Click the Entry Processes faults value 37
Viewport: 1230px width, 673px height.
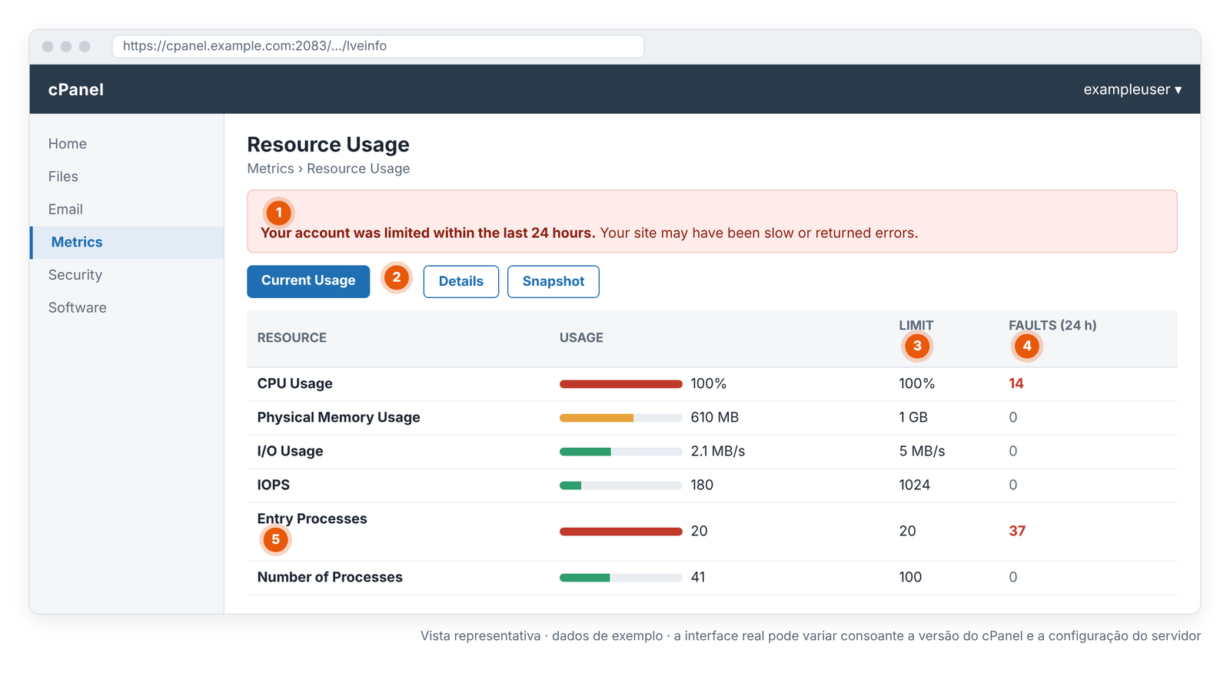click(1017, 531)
